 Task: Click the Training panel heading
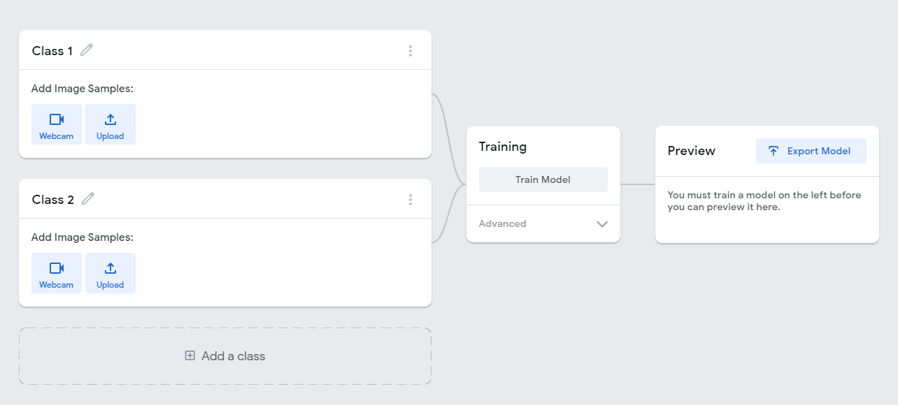(x=503, y=147)
